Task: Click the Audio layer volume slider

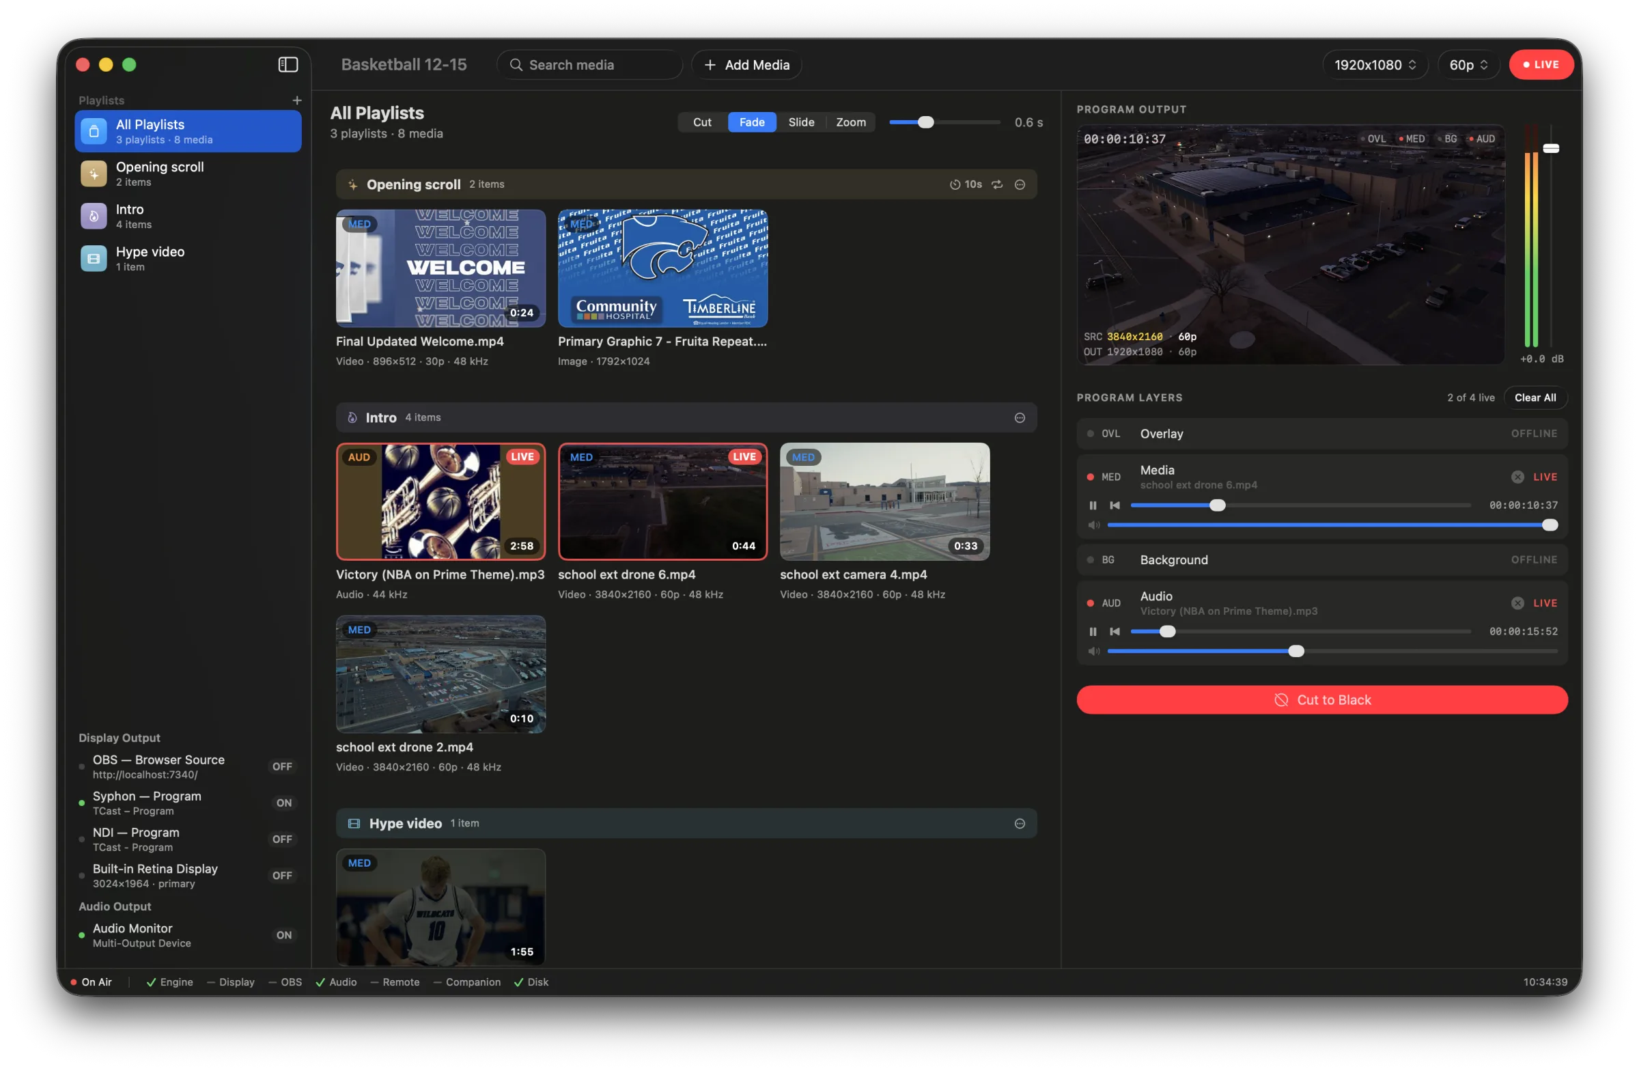Action: click(1332, 652)
